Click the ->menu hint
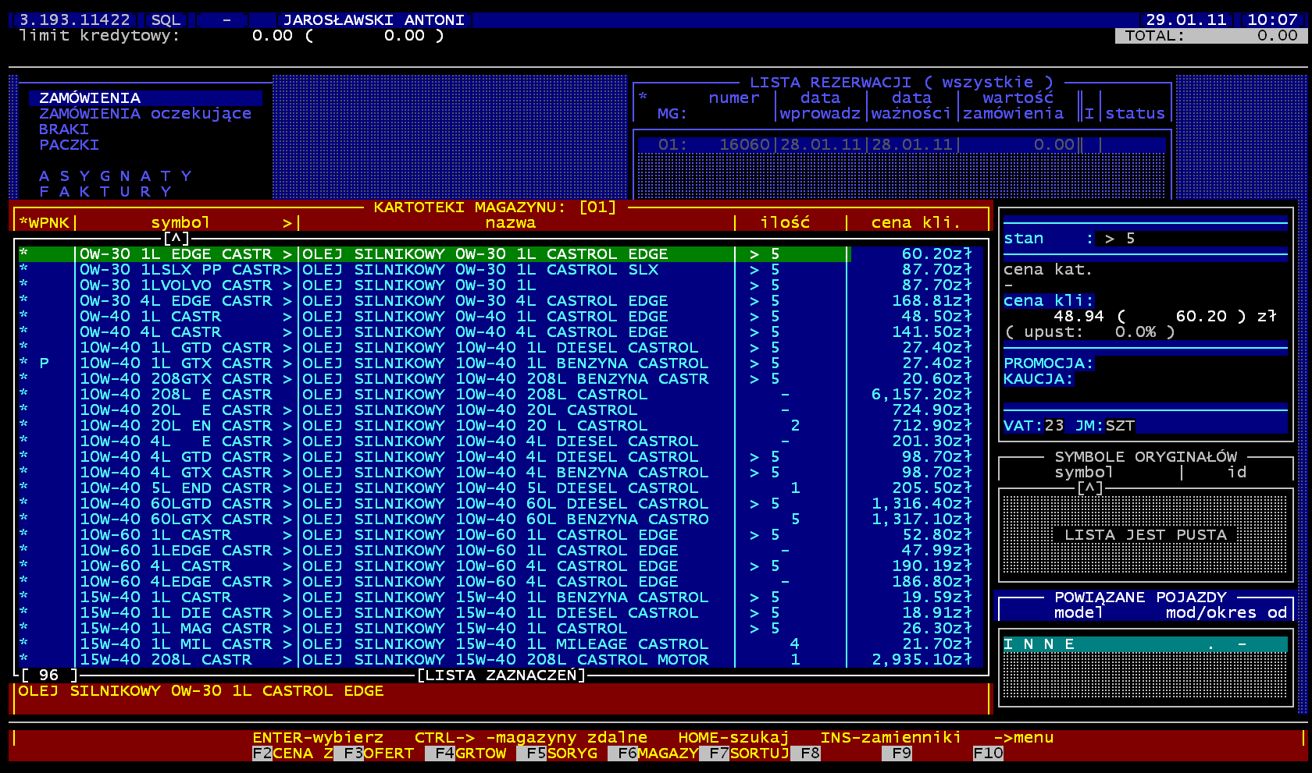This screenshot has height=773, width=1312. coord(1024,738)
